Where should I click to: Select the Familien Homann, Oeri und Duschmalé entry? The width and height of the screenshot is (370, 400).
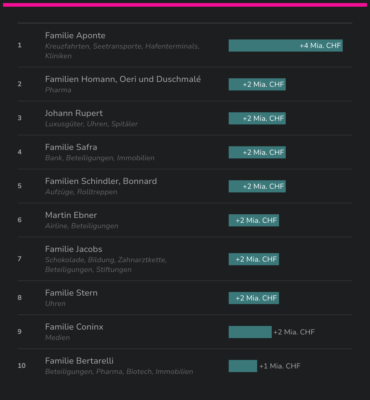tap(123, 79)
